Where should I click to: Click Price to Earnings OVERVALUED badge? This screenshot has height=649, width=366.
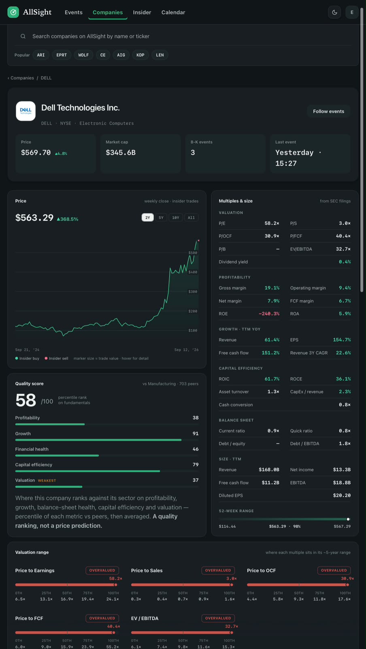click(x=102, y=570)
